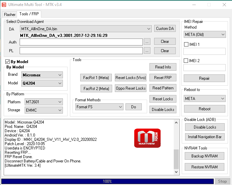Browse for PL file with ellipsis button
The image size is (232, 185).
pos(147,50)
